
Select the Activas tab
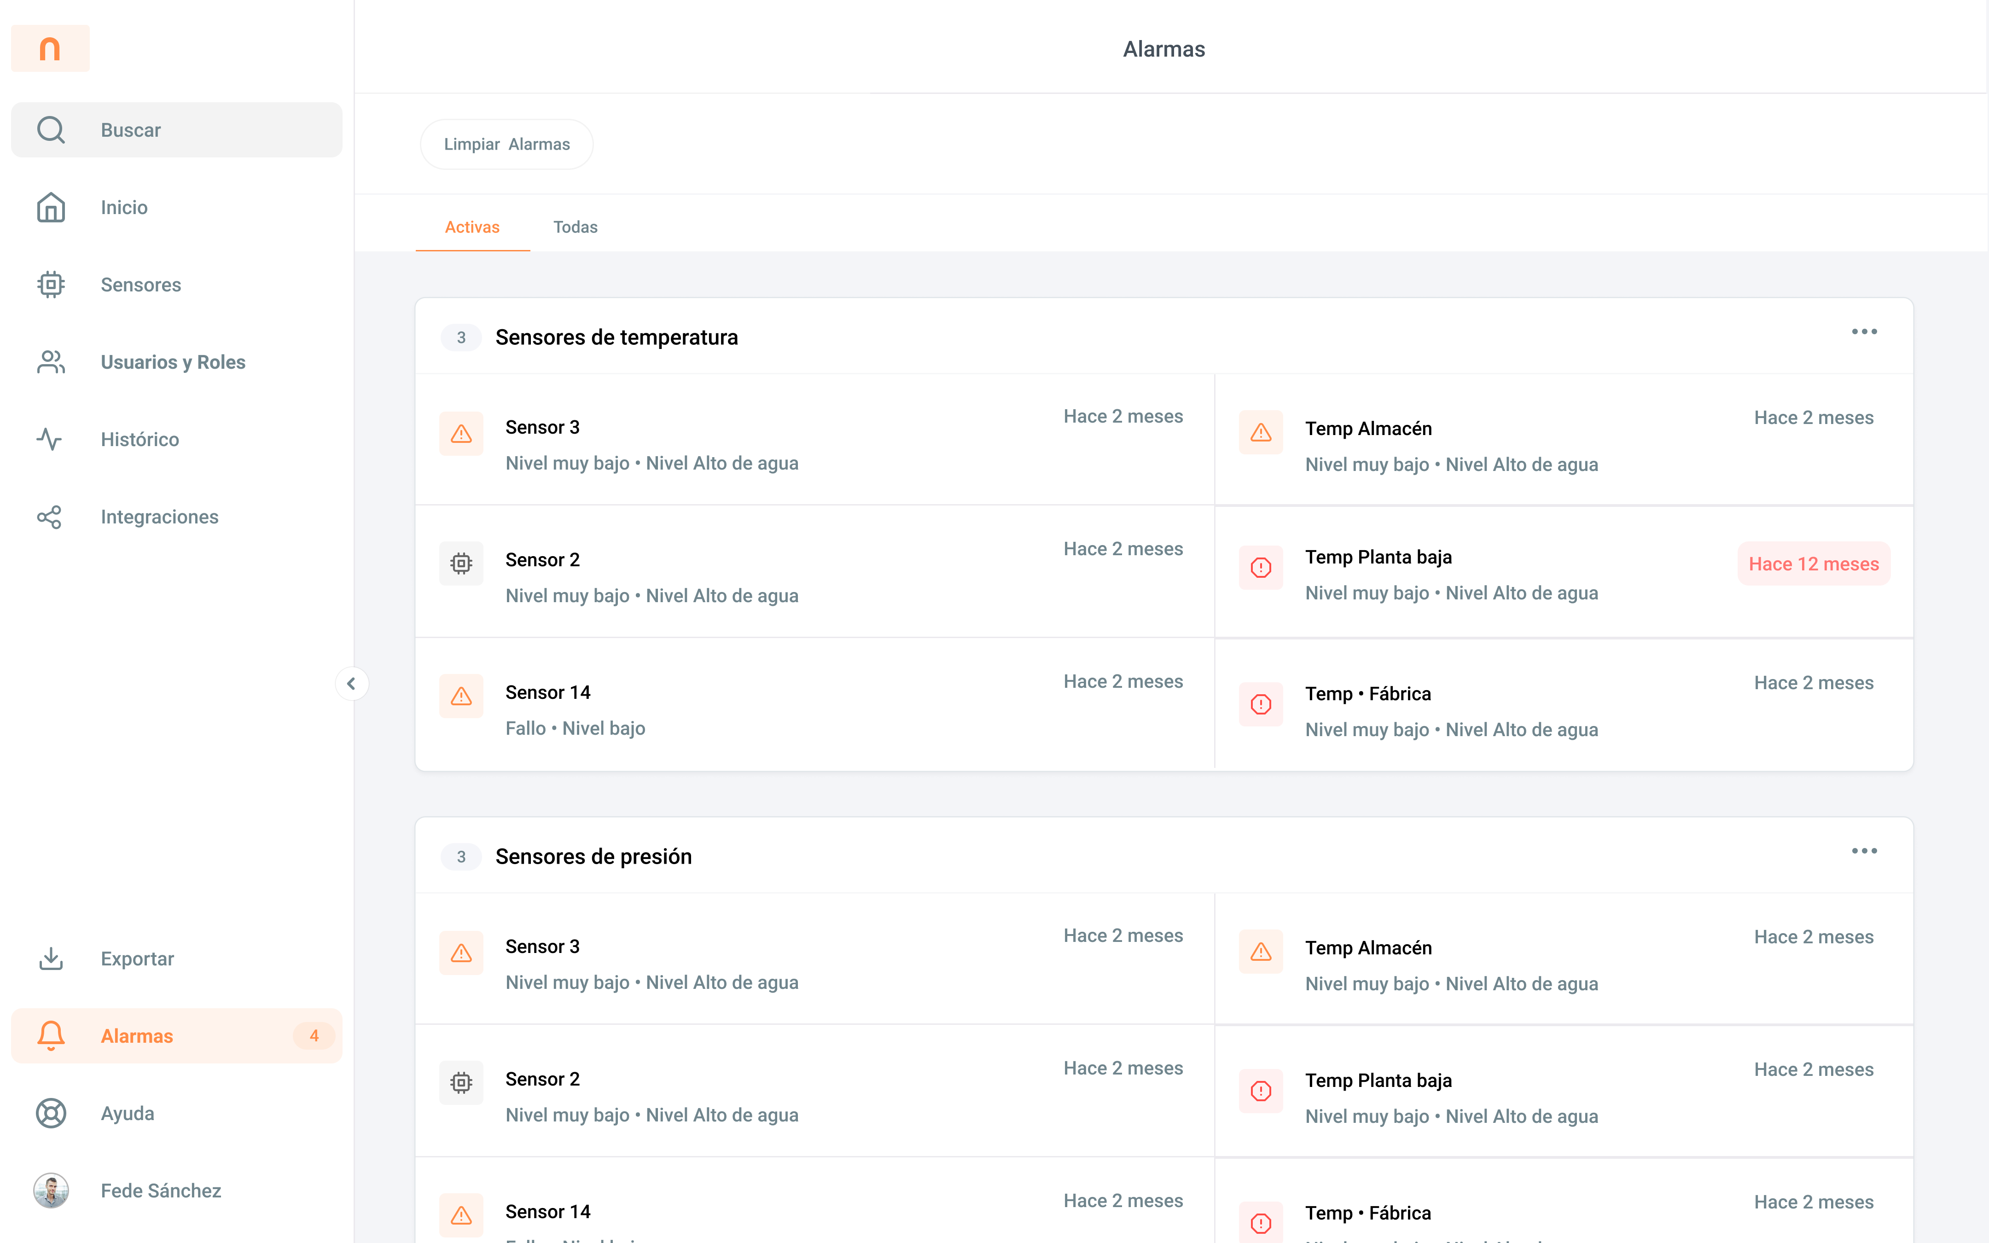click(x=472, y=227)
